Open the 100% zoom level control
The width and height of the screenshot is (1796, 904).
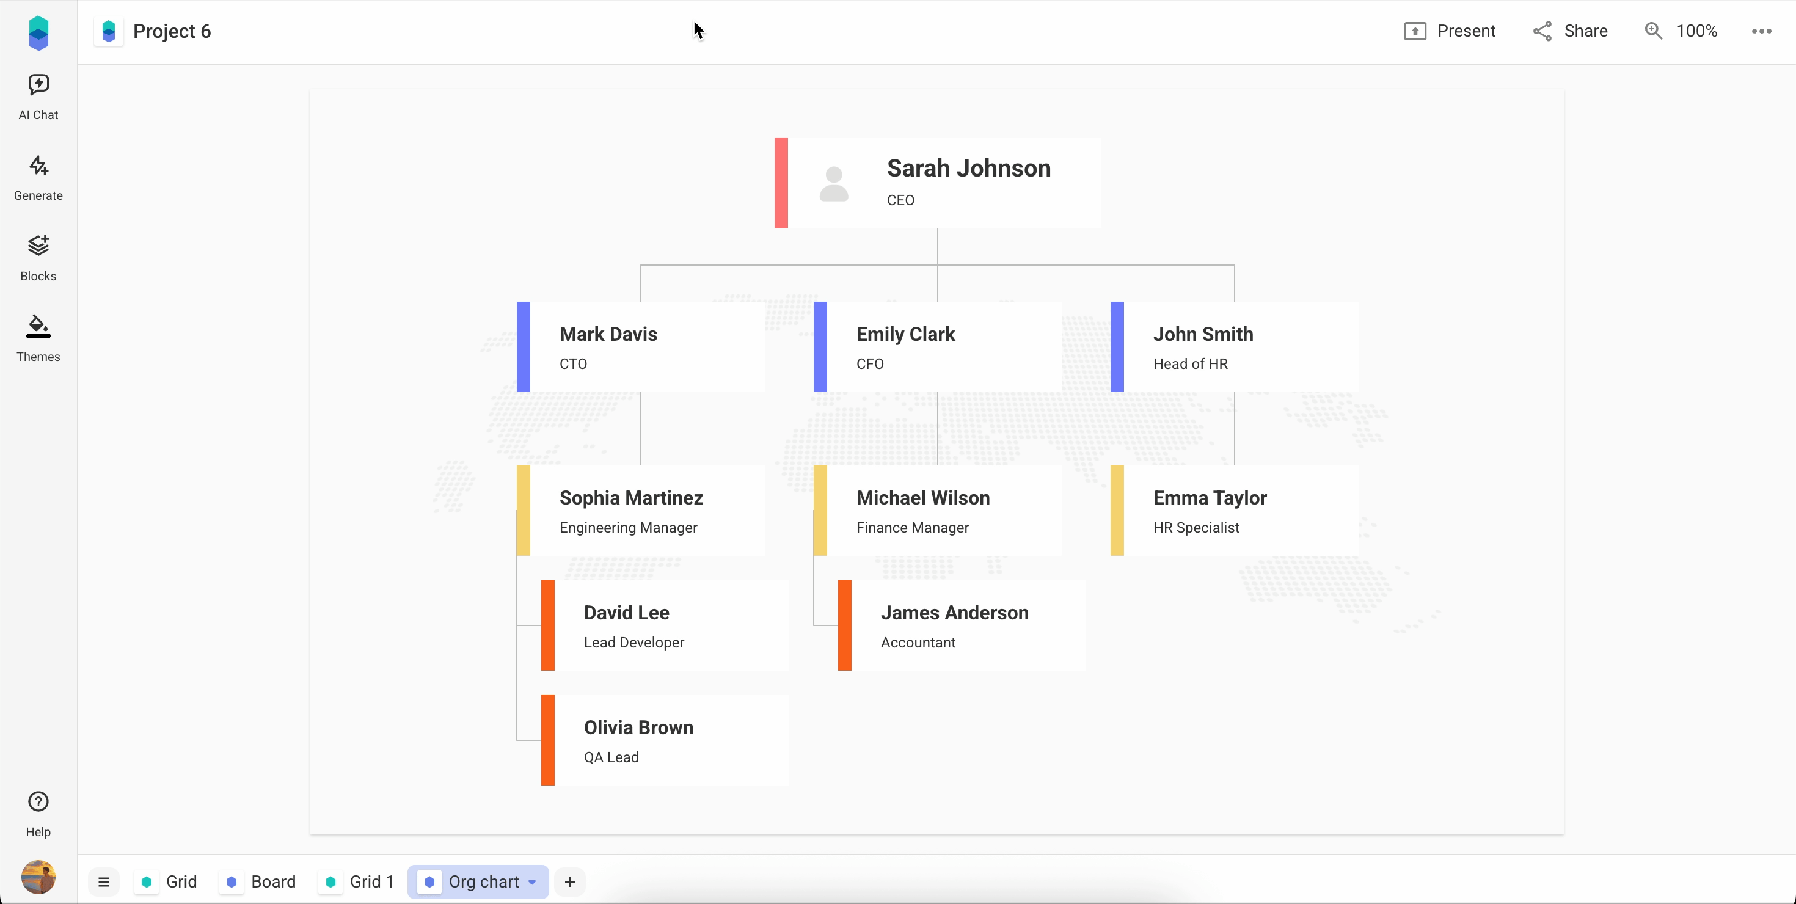click(1697, 31)
